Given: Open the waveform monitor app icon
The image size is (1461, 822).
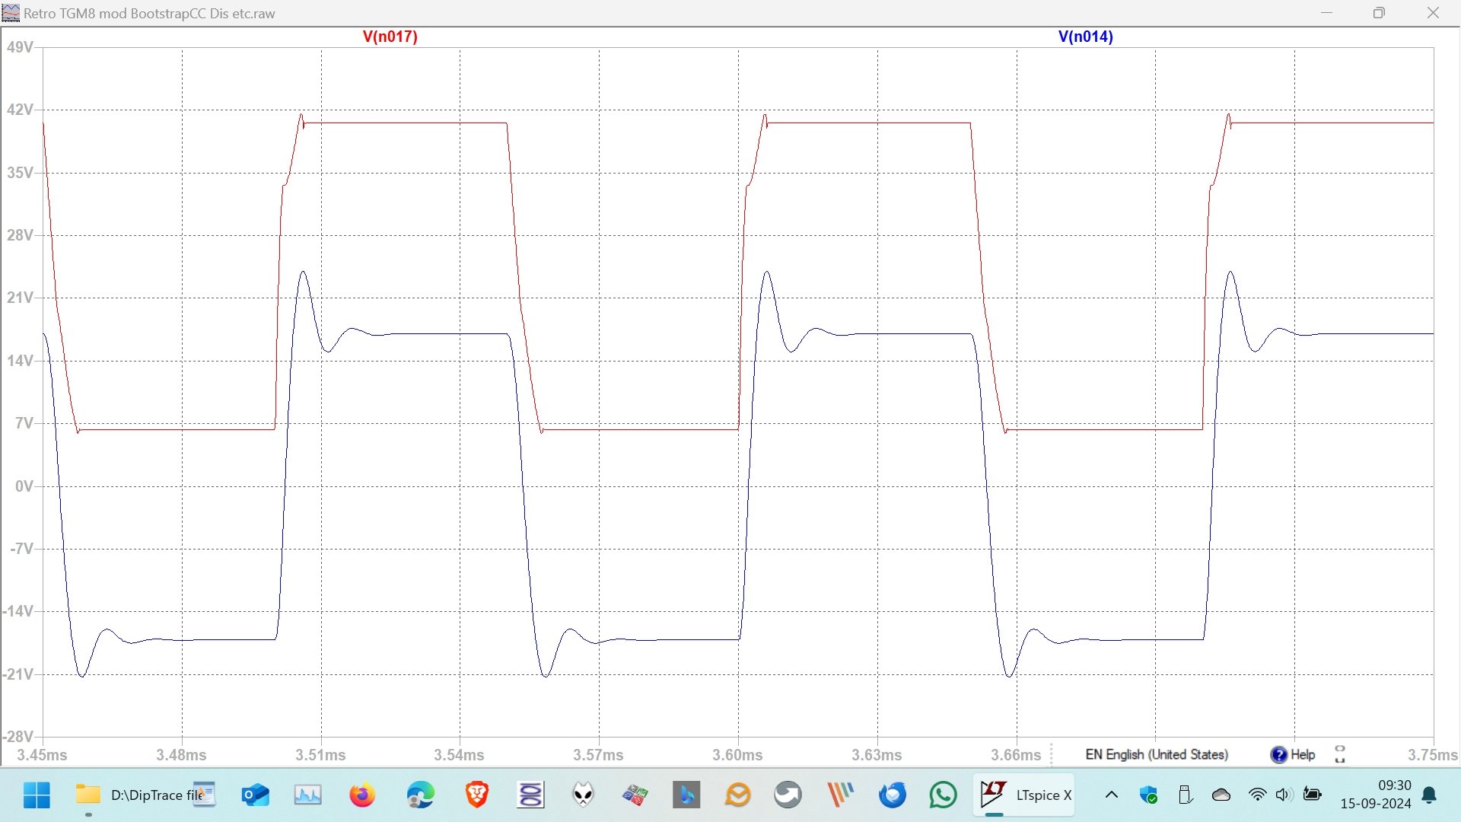Looking at the screenshot, I should click(x=308, y=795).
